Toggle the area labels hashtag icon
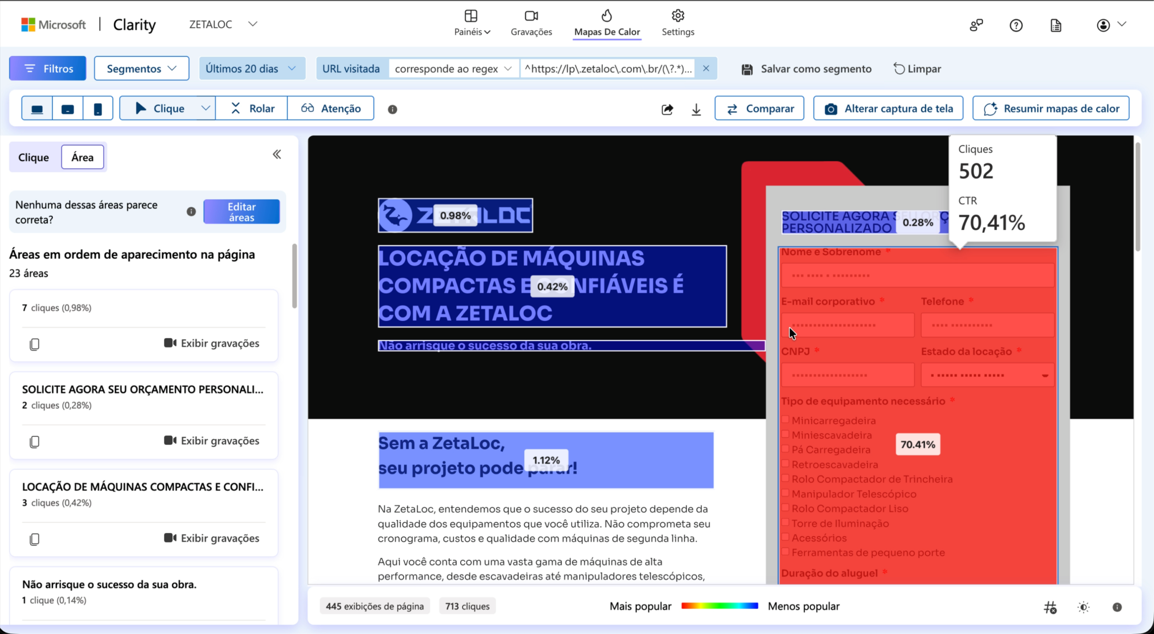 (x=1050, y=607)
